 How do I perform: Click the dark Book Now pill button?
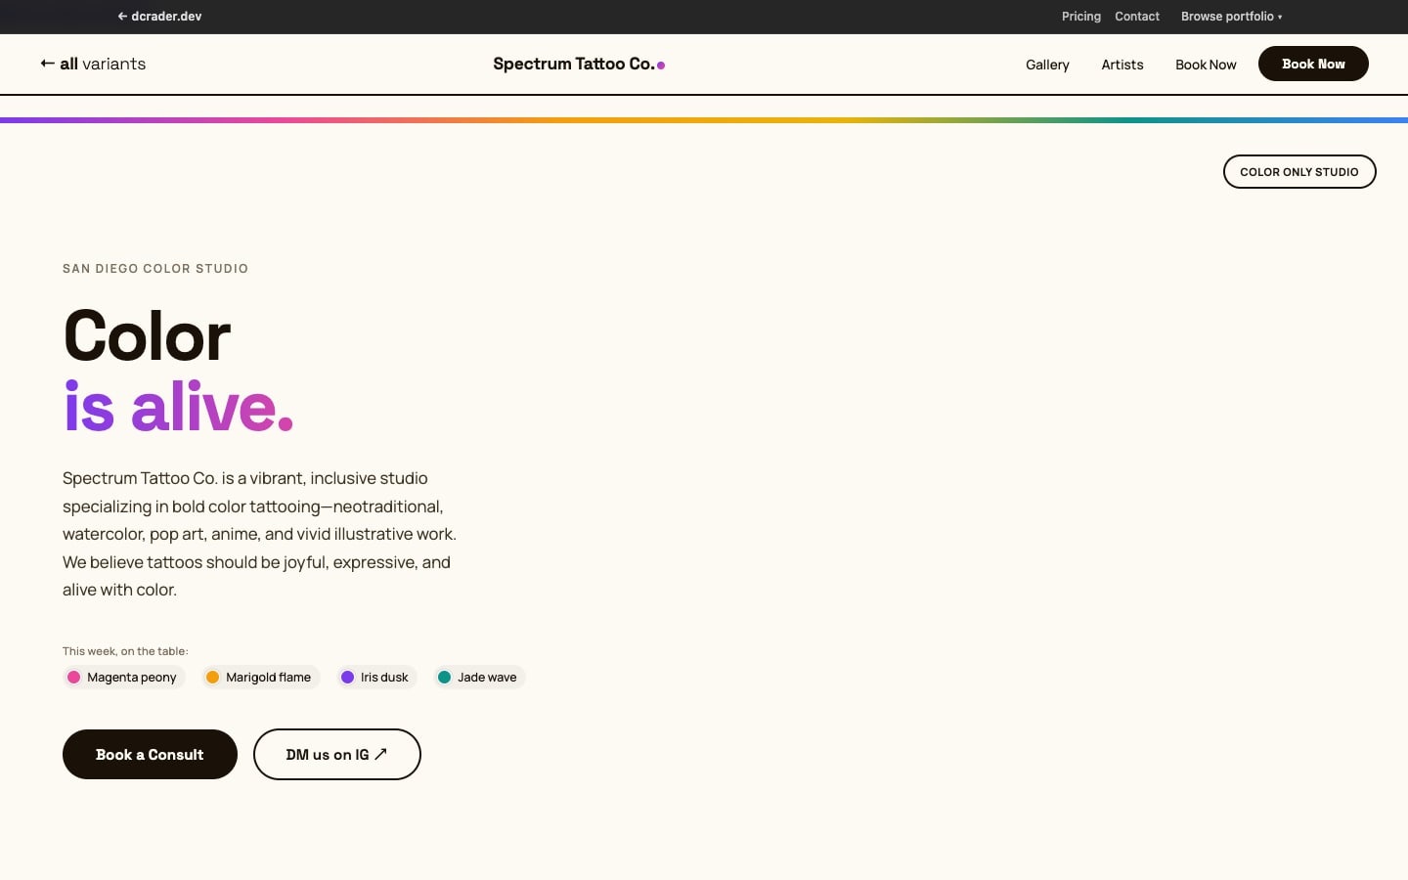click(x=1313, y=64)
